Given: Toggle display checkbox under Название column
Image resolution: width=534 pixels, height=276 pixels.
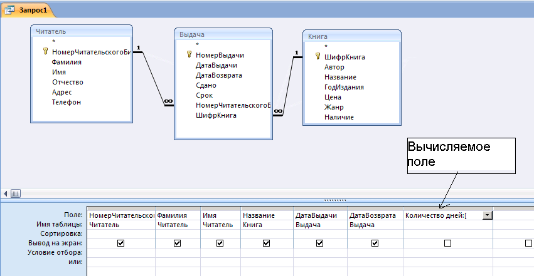Looking at the screenshot, I should 266,243.
